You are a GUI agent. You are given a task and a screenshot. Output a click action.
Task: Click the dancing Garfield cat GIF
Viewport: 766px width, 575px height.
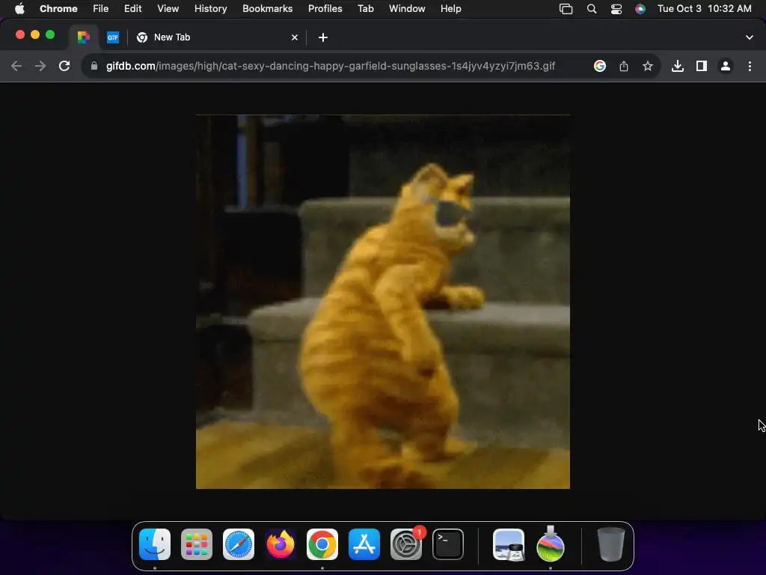coord(382,302)
